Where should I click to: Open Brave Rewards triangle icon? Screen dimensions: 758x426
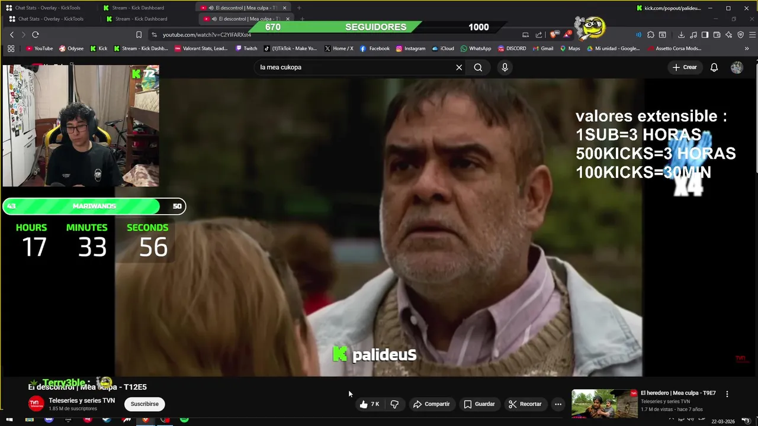tap(567, 35)
